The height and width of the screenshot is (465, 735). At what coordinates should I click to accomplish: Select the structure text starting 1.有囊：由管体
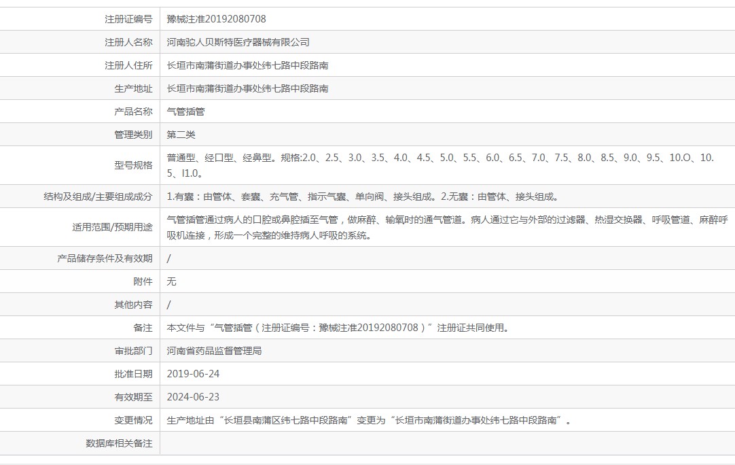[x=363, y=196]
